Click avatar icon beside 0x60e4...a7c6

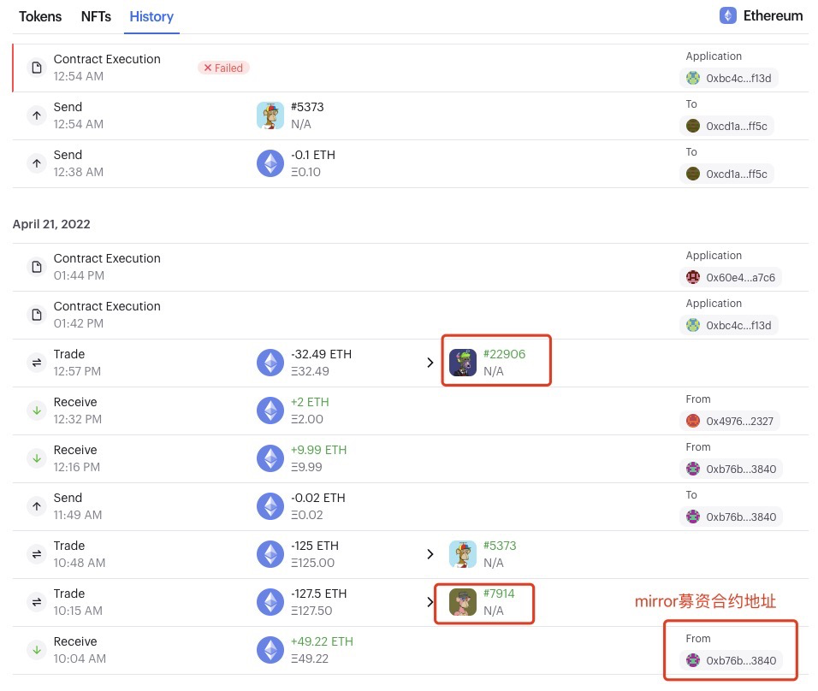click(x=693, y=277)
